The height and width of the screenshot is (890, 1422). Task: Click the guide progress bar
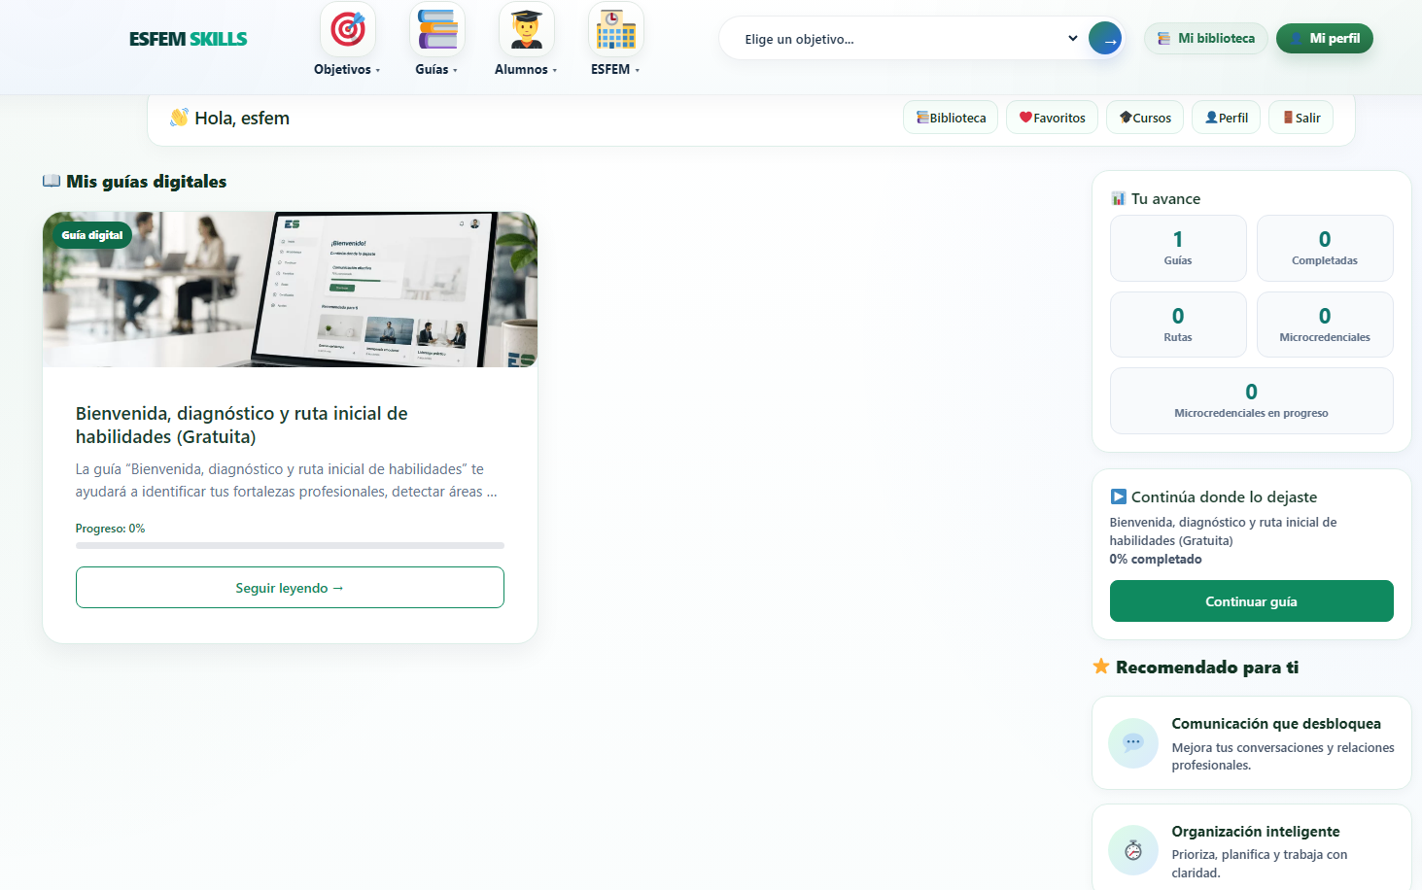click(x=290, y=545)
